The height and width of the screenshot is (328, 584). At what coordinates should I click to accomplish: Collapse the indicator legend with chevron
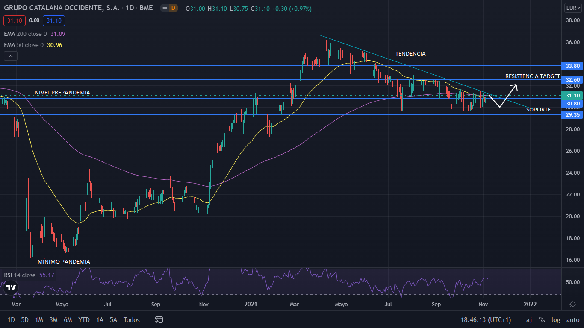[11, 56]
